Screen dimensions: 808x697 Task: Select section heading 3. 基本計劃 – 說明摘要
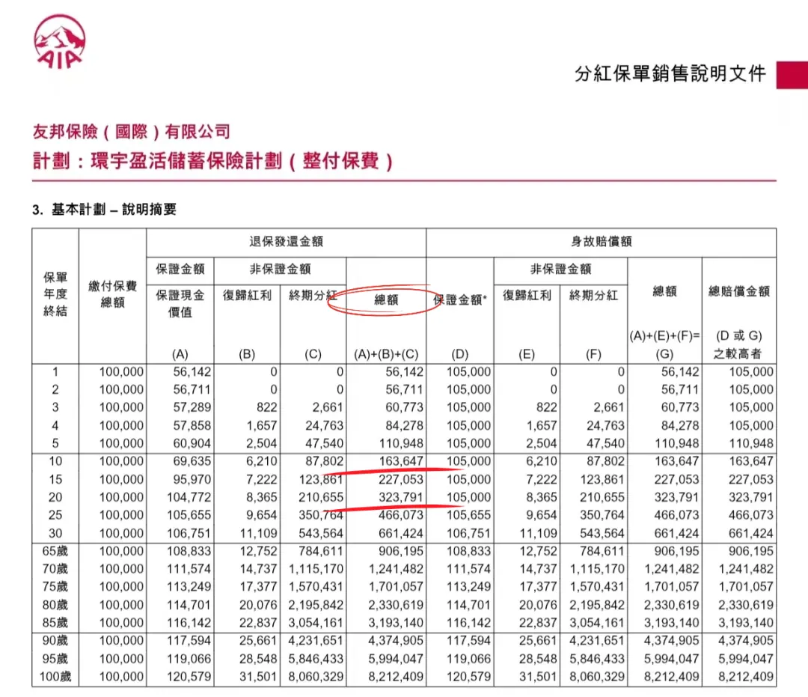click(x=105, y=210)
